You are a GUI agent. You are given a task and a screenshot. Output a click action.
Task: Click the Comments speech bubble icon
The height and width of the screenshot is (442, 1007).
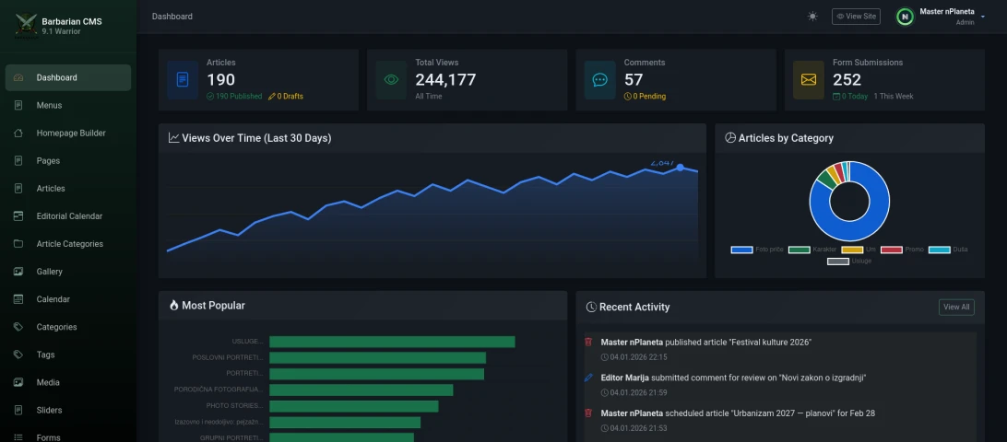click(599, 80)
